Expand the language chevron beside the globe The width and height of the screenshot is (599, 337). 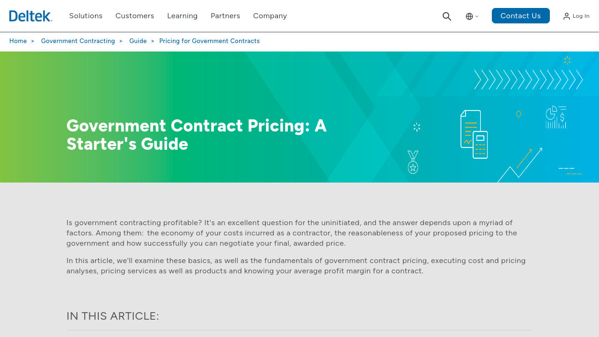477,16
